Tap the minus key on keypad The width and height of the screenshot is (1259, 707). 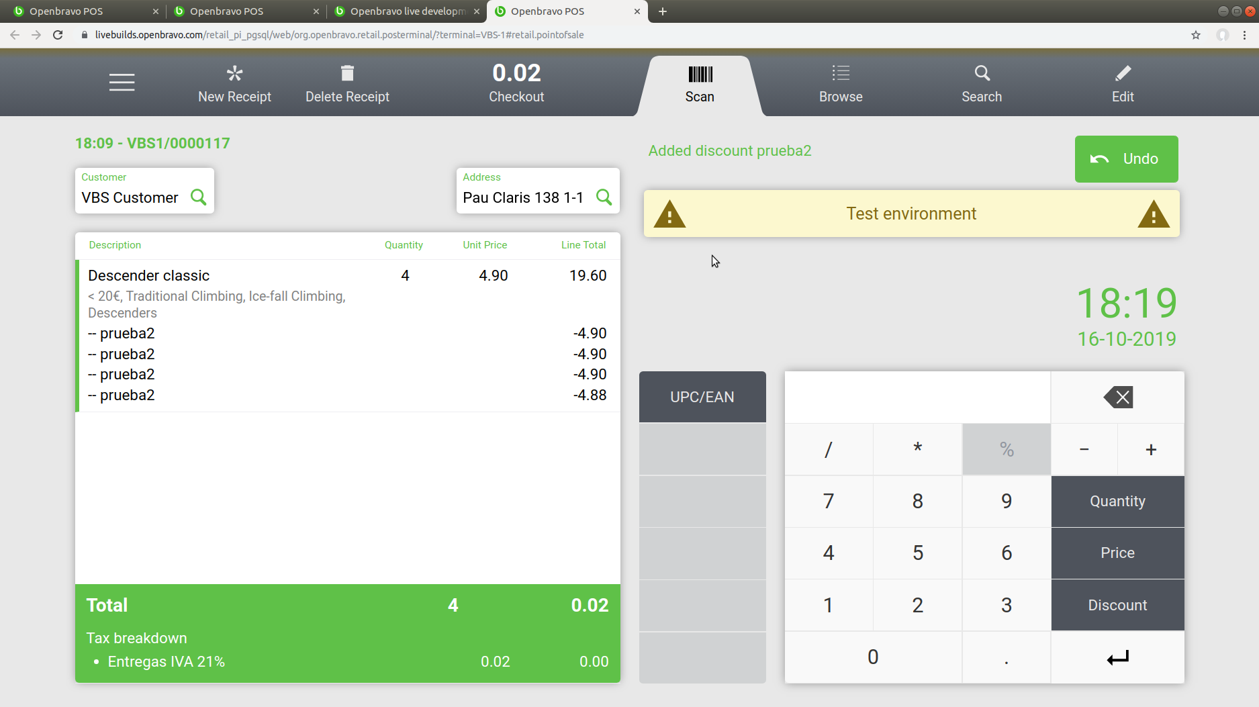(1084, 449)
